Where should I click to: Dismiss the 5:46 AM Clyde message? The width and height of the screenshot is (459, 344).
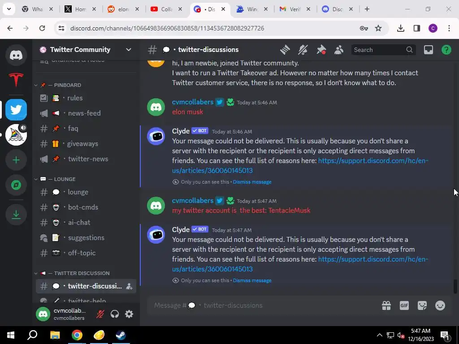coord(252,182)
